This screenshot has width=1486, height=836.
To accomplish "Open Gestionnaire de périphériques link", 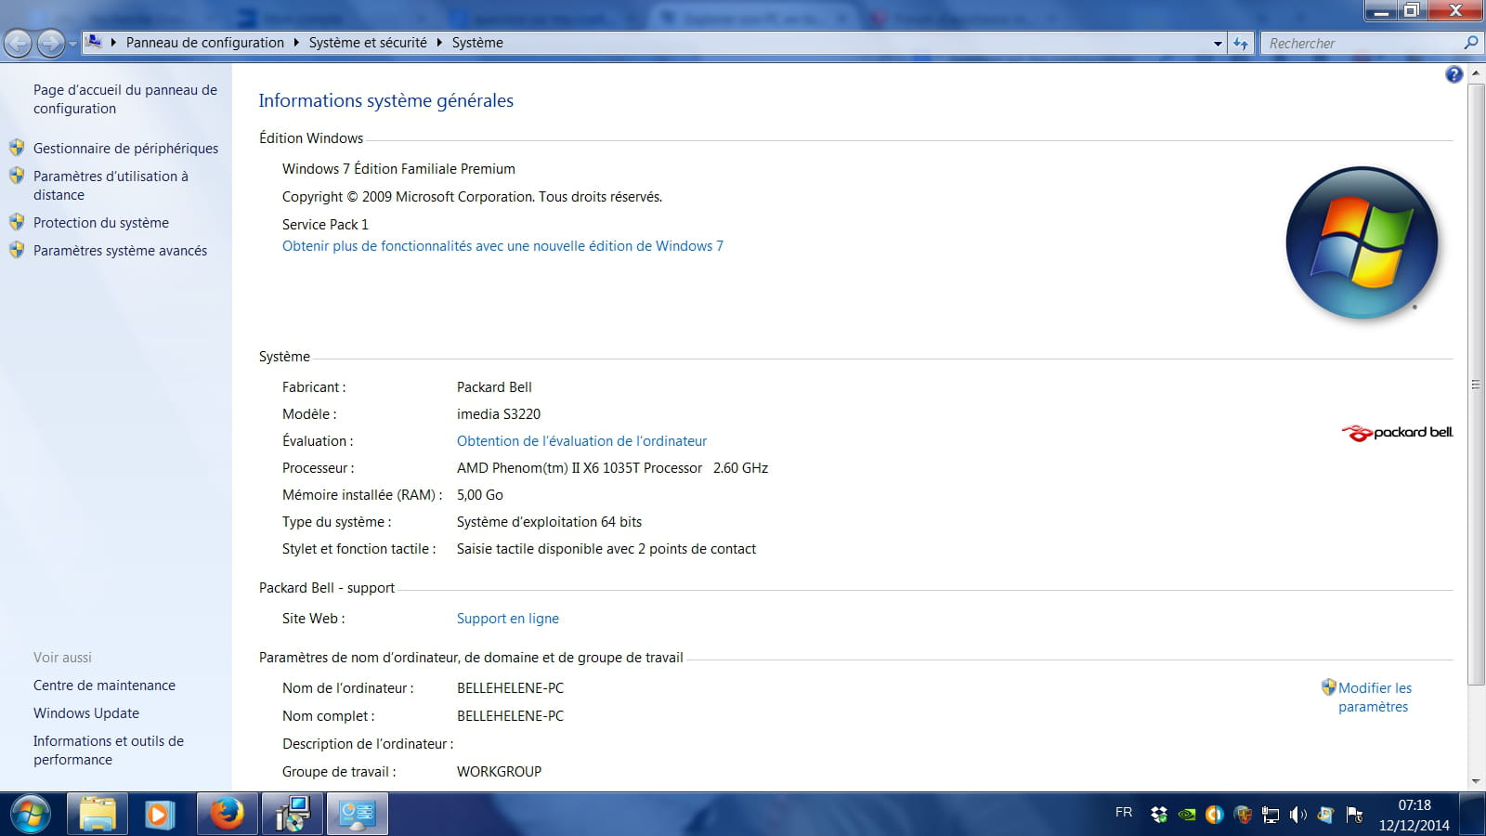I will click(125, 149).
